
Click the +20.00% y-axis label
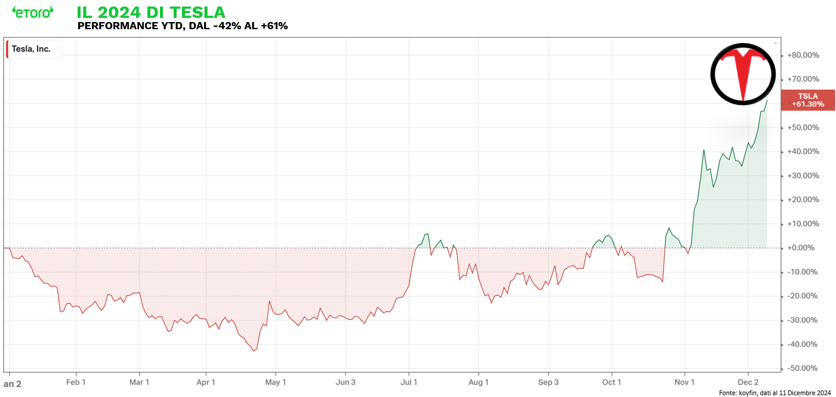pos(803,200)
